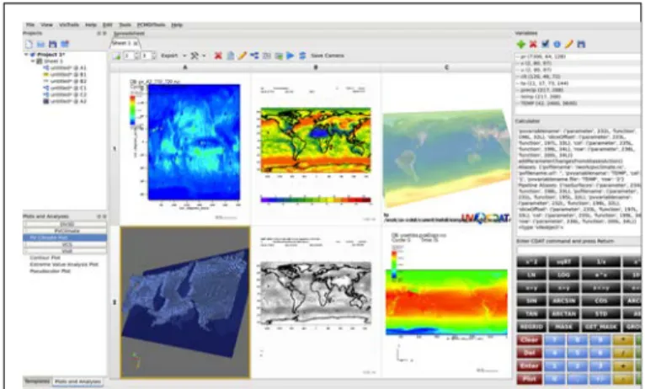This screenshot has width=645, height=389.
Task: Click the fourth Projects toolbar icon
Action: tap(65, 44)
